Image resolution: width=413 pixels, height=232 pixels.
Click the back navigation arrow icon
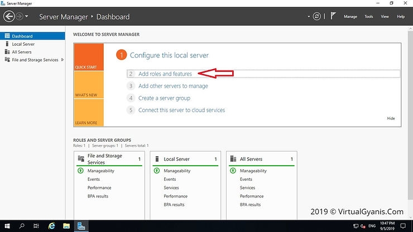[x=8, y=17]
